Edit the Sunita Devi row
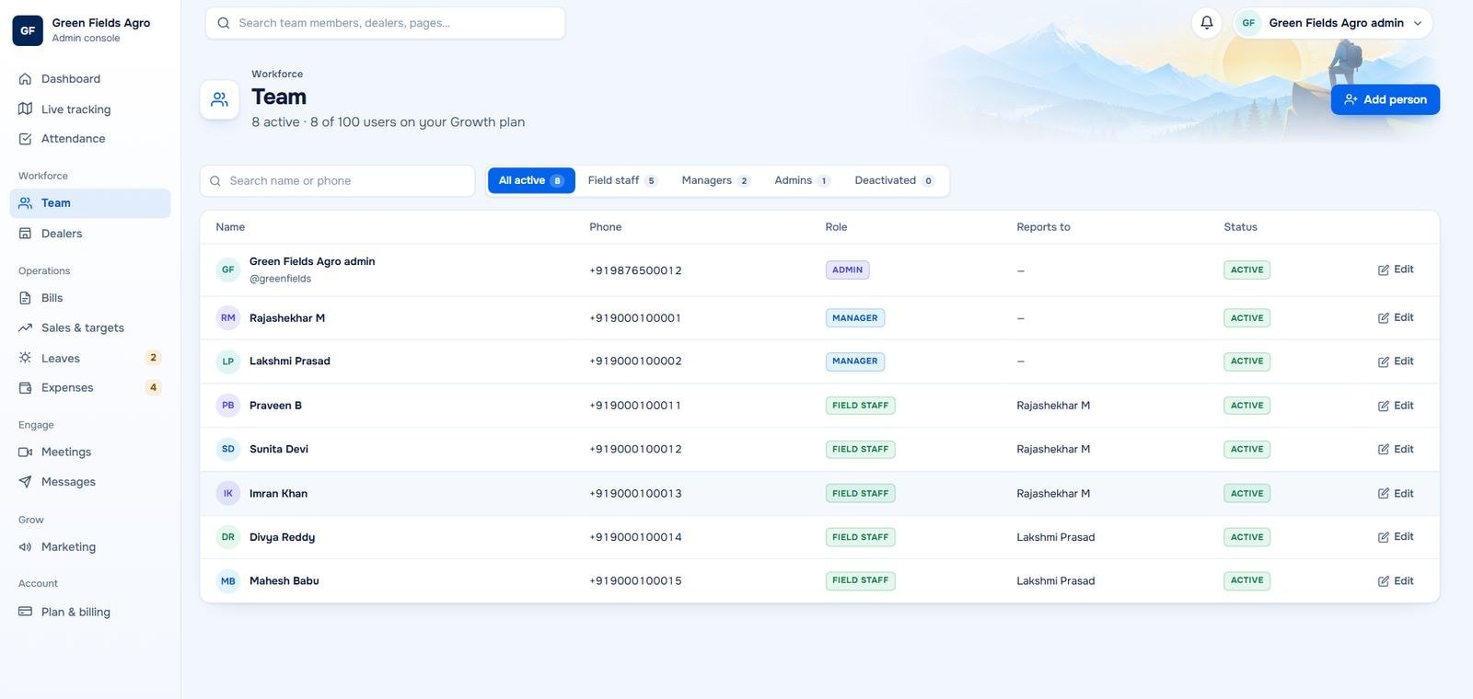 click(1396, 450)
